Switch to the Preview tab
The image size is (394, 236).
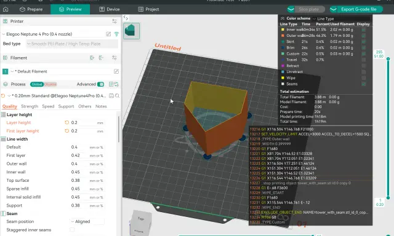click(70, 9)
